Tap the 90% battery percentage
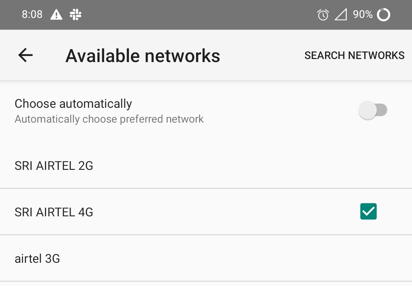This screenshot has width=412, height=286. pyautogui.click(x=363, y=14)
